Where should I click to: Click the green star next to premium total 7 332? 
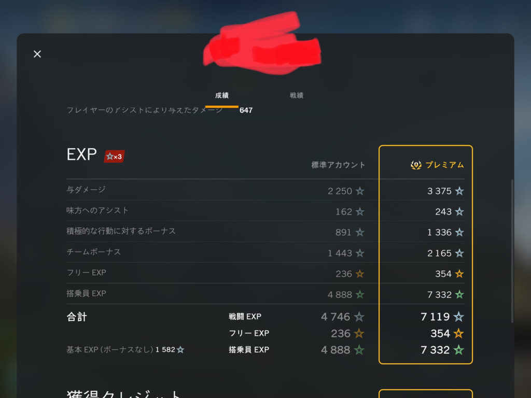[x=458, y=350]
